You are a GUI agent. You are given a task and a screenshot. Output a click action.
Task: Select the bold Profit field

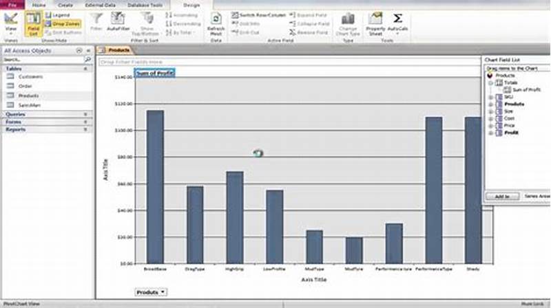(511, 133)
